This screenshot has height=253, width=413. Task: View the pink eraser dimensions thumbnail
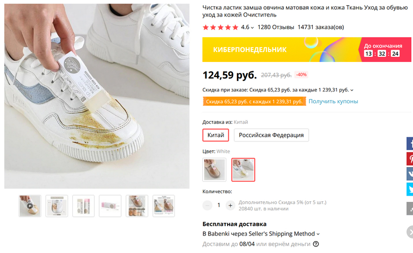coord(110,205)
